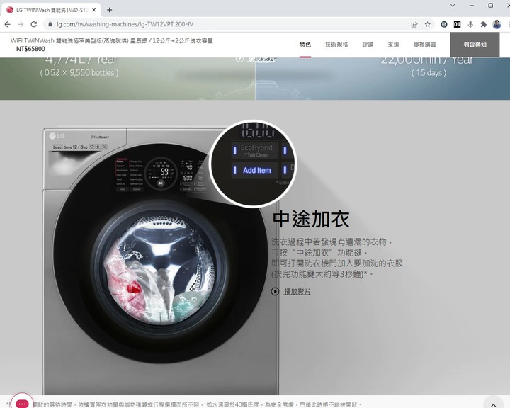The image size is (510, 408).
Task: Select the LG TWINWash browser tab
Action: coord(51,10)
